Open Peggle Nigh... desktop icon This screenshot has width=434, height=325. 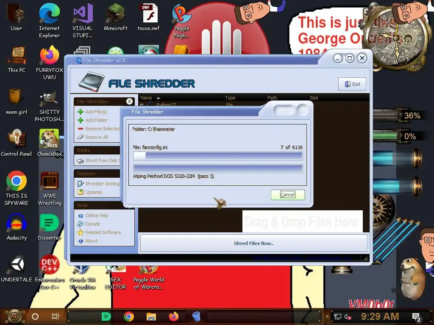[x=181, y=20]
